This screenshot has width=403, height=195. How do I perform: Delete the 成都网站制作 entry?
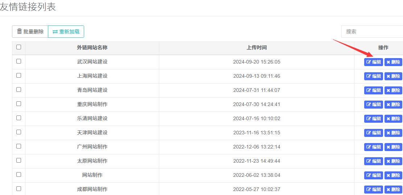tap(393, 190)
